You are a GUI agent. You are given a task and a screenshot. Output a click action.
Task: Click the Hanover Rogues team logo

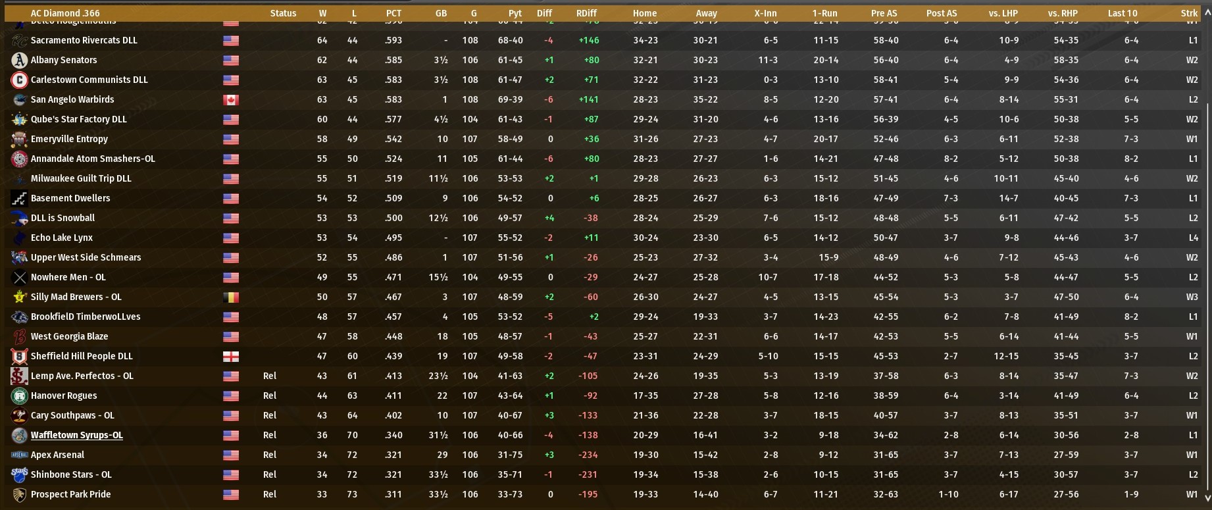click(19, 395)
